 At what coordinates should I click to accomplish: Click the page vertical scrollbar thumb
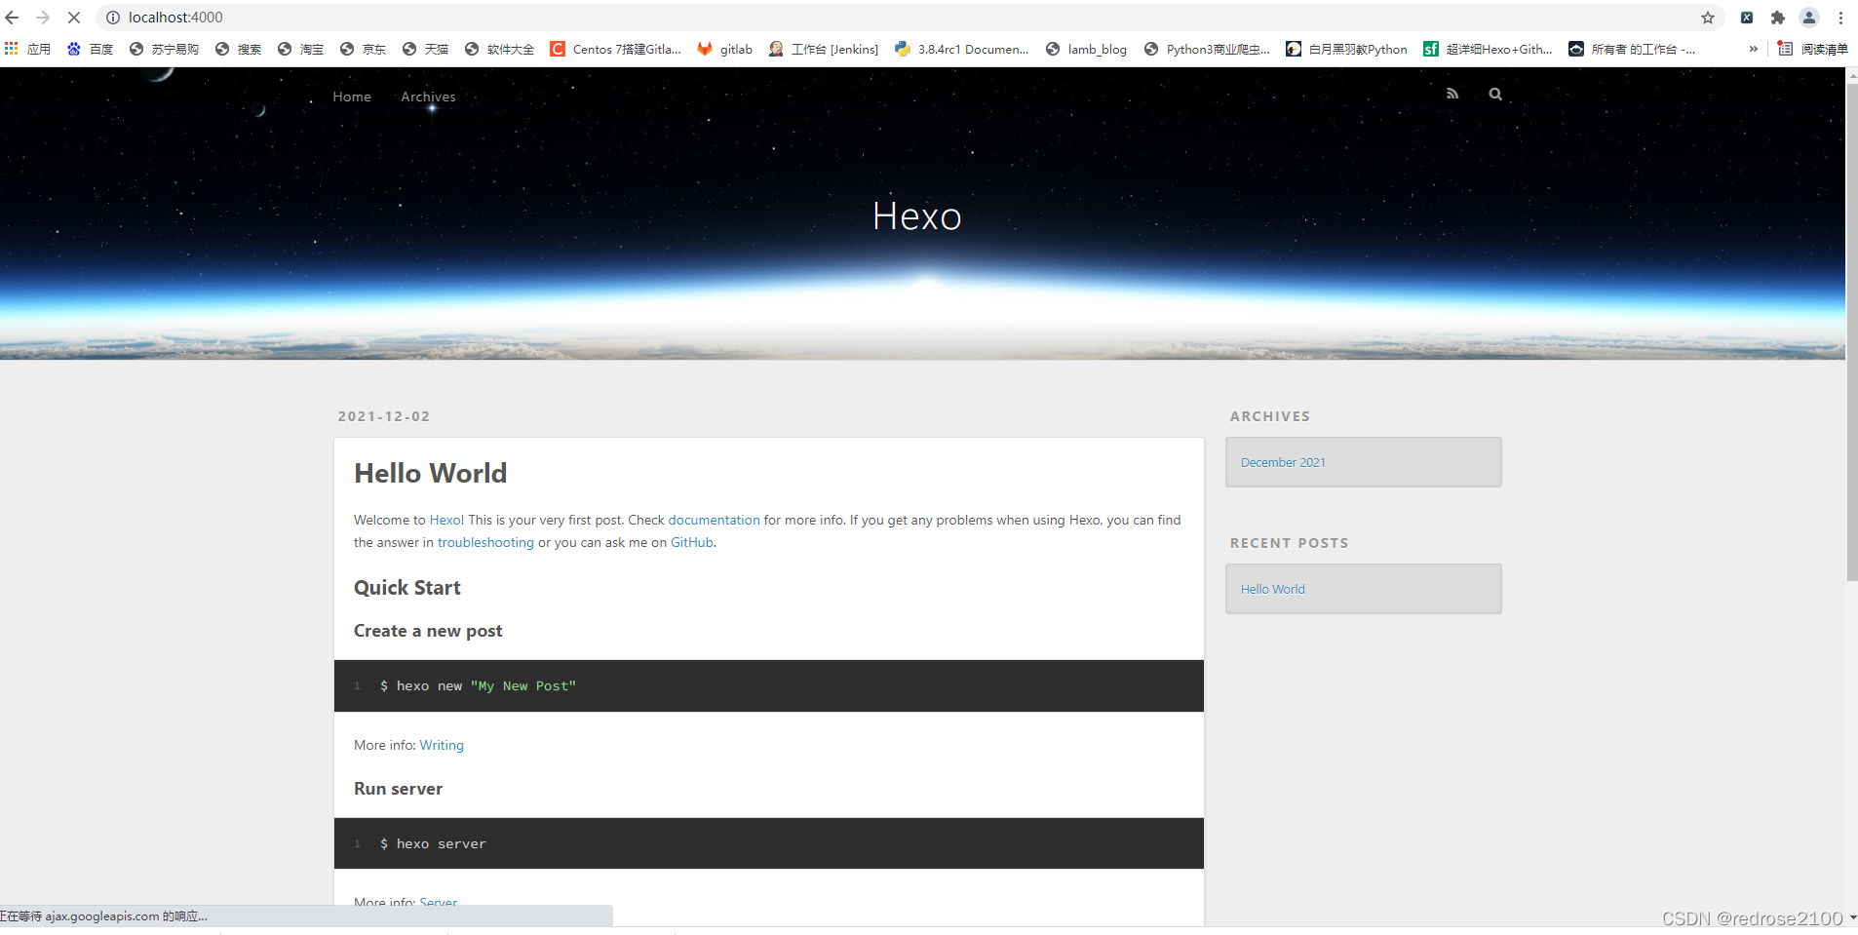point(1851,331)
